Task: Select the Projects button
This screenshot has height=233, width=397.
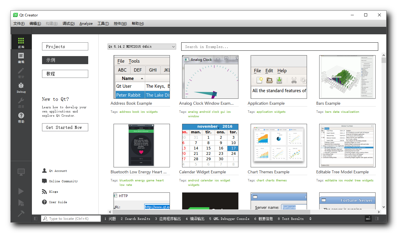Action: click(65, 47)
